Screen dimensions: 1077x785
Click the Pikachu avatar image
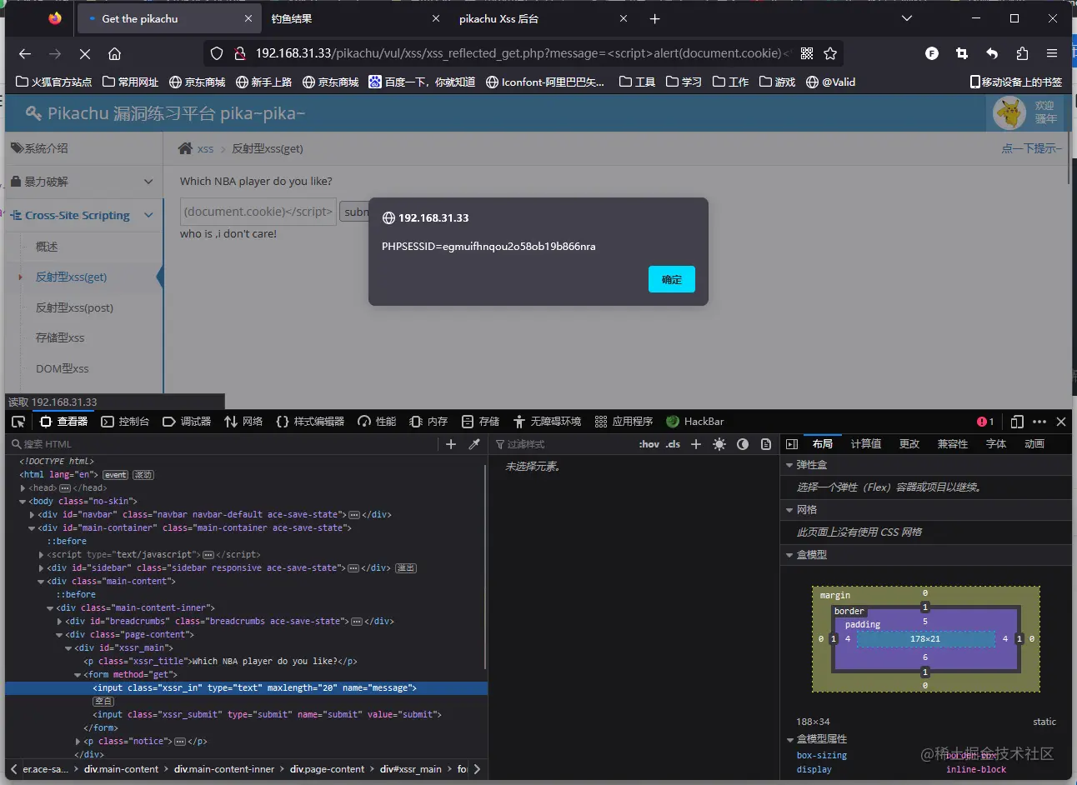coord(1009,112)
